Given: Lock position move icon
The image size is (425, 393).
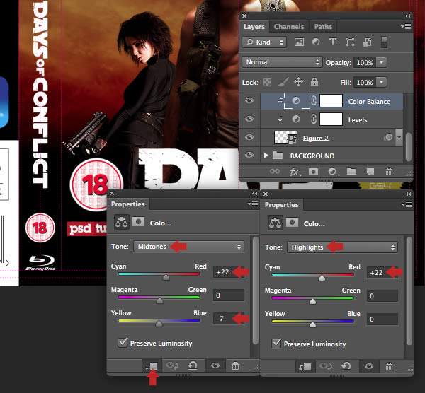Looking at the screenshot, I should click(298, 82).
